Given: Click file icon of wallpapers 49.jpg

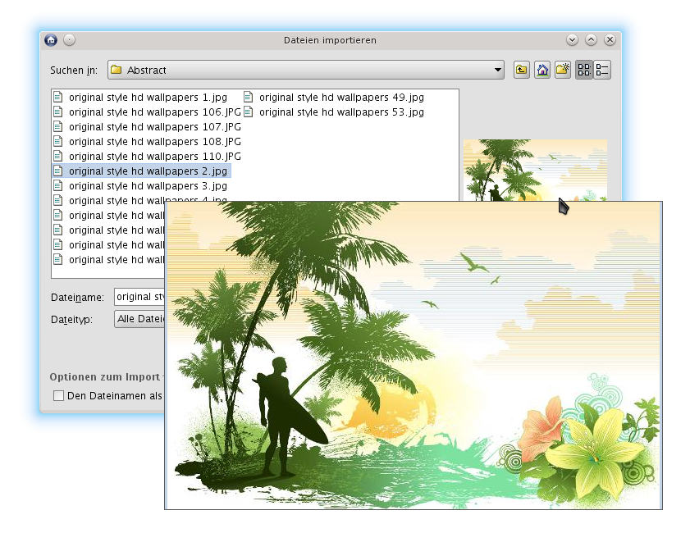Looking at the screenshot, I should pyautogui.click(x=249, y=98).
